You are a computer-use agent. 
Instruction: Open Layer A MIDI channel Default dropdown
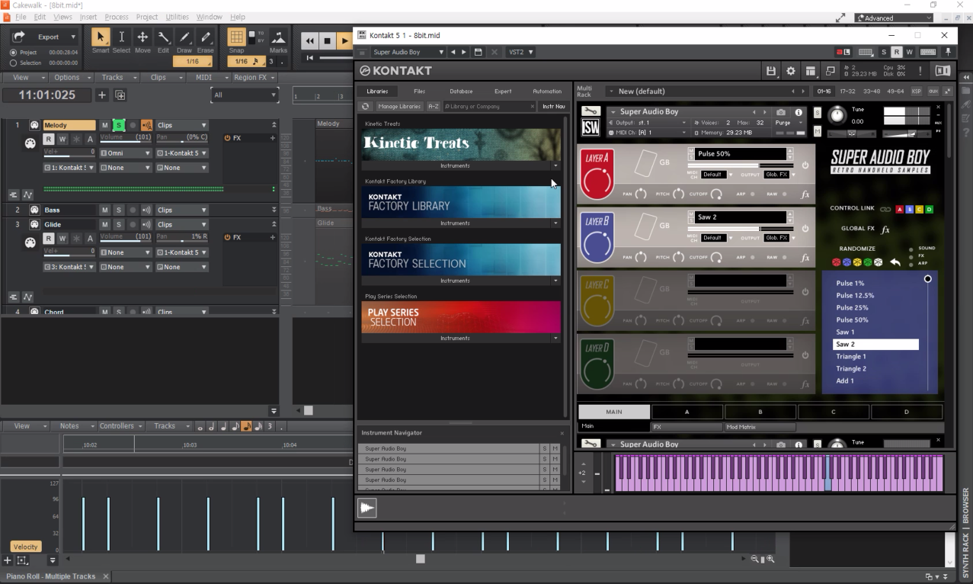[x=715, y=175]
